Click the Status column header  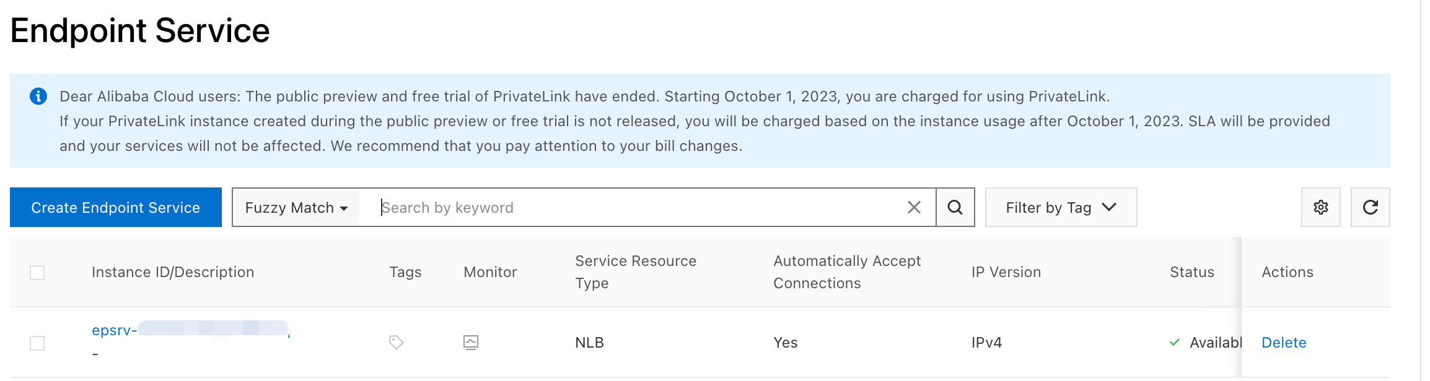[1191, 272]
